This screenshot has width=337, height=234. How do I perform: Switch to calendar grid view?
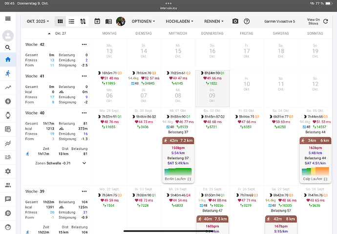[61, 21]
